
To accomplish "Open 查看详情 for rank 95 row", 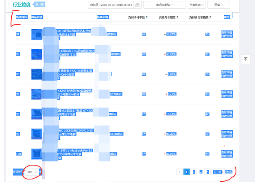I will pyautogui.click(x=227, y=52).
